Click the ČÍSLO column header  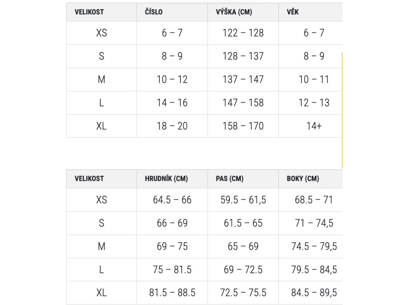[x=154, y=12]
